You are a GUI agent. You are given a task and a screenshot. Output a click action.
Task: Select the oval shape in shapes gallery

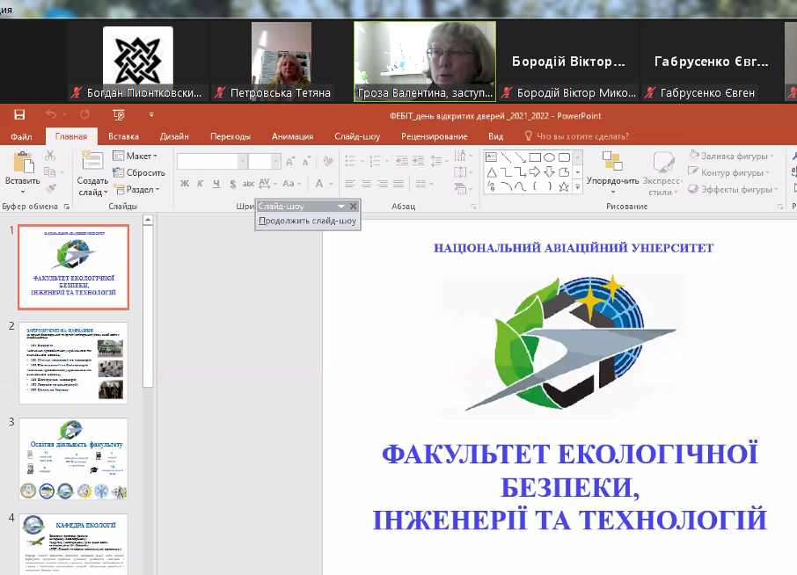tap(549, 156)
